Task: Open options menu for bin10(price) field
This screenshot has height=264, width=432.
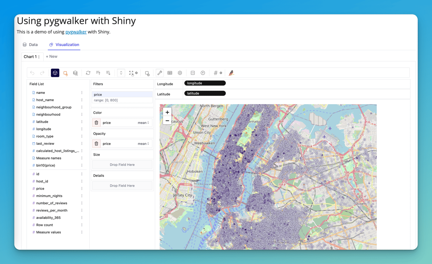Action: (82, 165)
